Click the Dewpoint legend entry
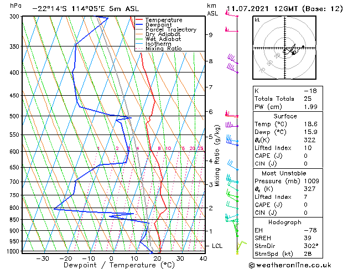Image resolution: width=348 pixels, height=269 pixels. click(x=158, y=25)
